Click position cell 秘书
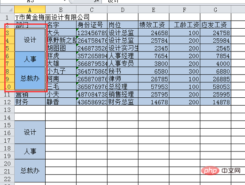Image resolution: width=245 pixels, height=185 pixels. [x=122, y=71]
